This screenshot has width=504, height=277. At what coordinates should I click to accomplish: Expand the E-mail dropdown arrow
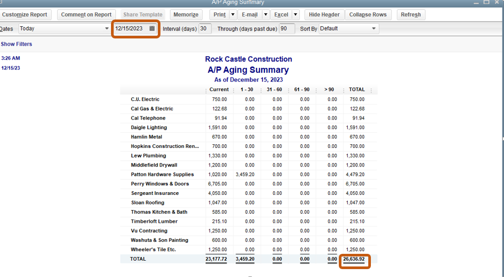[266, 15]
